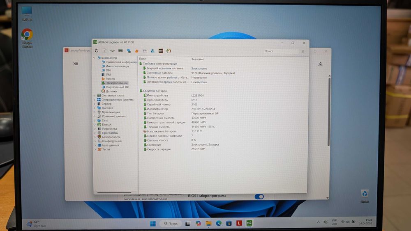This screenshot has height=231, width=411.
Task: Select "Программы" in the tree
Action: pos(108,133)
